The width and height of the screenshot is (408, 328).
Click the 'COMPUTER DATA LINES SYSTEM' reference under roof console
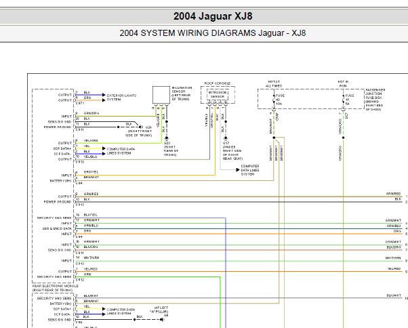coord(250,170)
